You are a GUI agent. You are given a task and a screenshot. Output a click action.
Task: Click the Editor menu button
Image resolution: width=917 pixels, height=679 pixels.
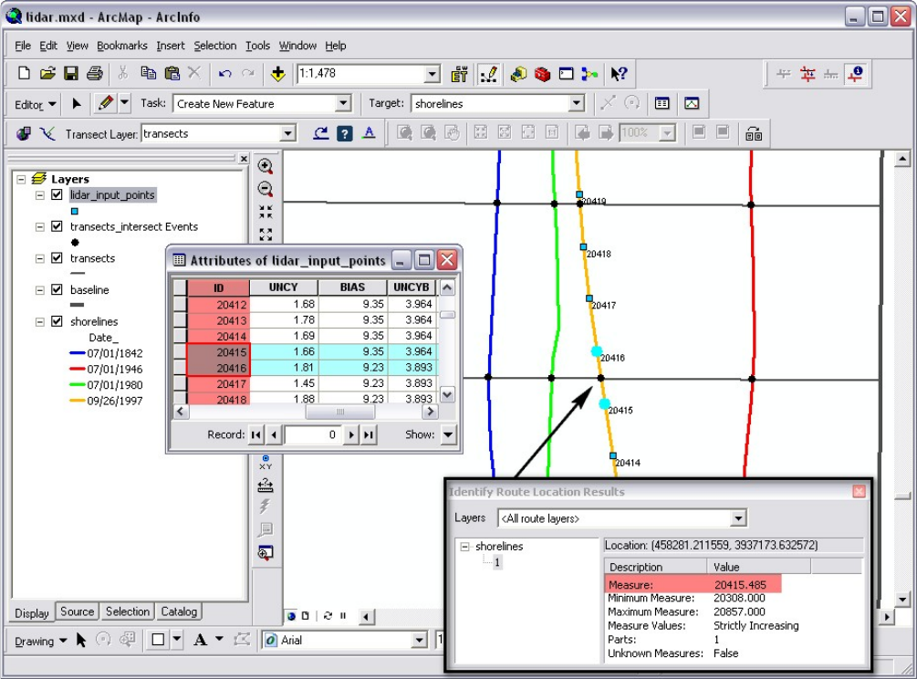pos(35,104)
